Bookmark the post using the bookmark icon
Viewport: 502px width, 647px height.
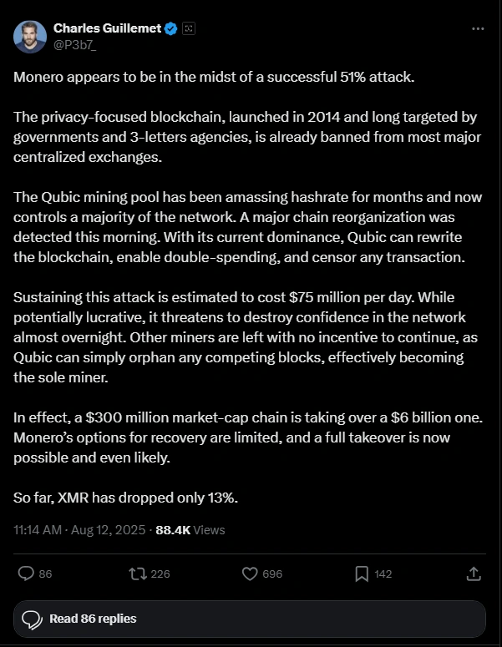(x=362, y=574)
